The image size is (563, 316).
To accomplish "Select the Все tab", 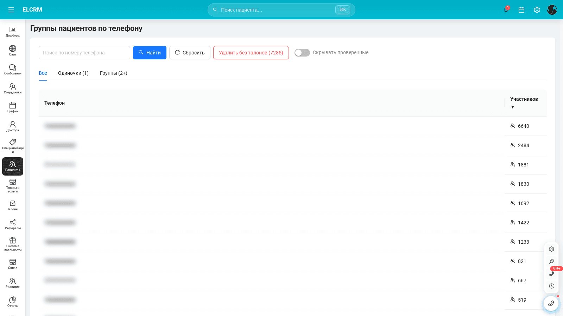I will (x=43, y=73).
